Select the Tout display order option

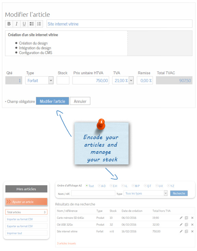click(x=87, y=186)
